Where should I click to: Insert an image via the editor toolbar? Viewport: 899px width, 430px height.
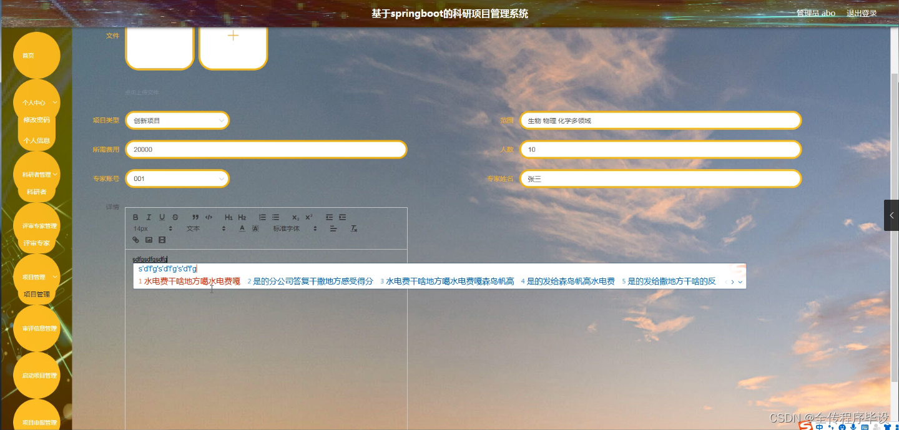click(149, 240)
